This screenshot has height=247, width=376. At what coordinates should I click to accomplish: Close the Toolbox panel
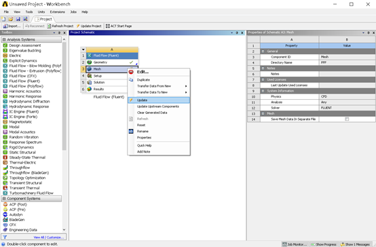pyautogui.click(x=64, y=33)
